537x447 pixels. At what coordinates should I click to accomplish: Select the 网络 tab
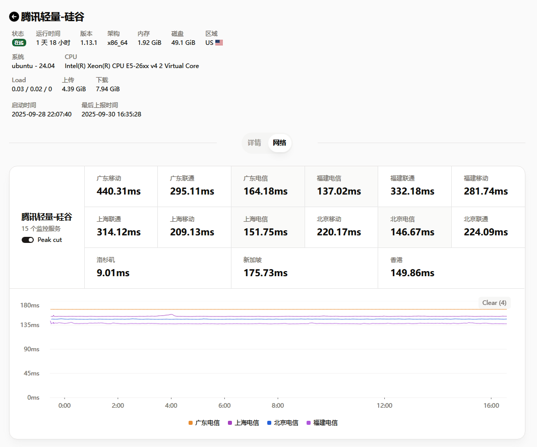(x=279, y=143)
